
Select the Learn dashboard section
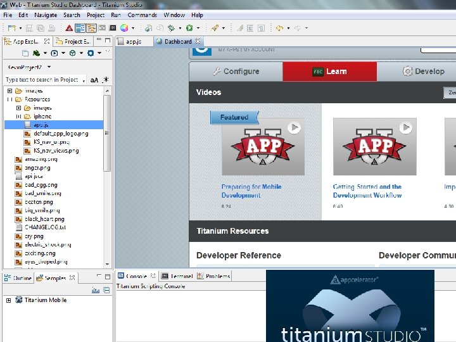click(329, 71)
